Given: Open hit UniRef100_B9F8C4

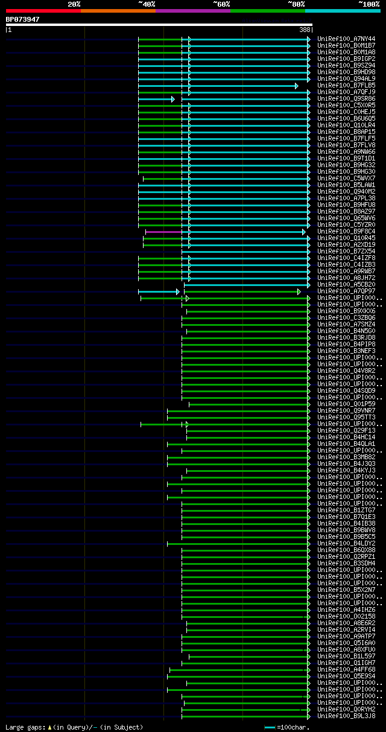Looking at the screenshot, I should [346, 231].
